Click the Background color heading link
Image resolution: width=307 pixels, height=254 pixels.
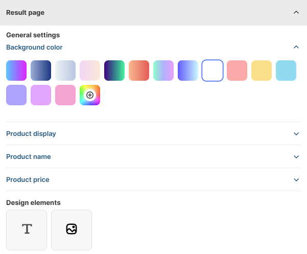pyautogui.click(x=34, y=48)
